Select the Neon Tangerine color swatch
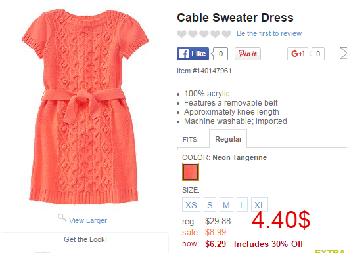The image size is (347, 253). coord(191,172)
